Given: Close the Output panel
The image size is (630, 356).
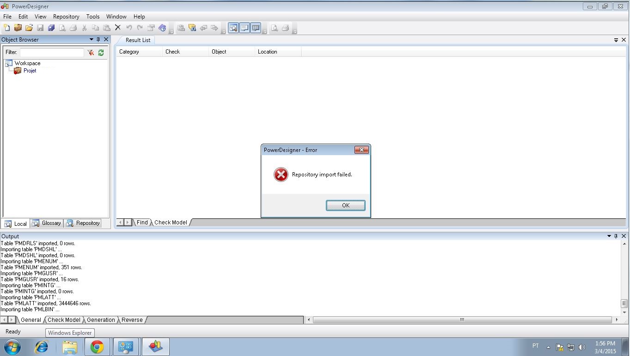Looking at the screenshot, I should point(623,236).
